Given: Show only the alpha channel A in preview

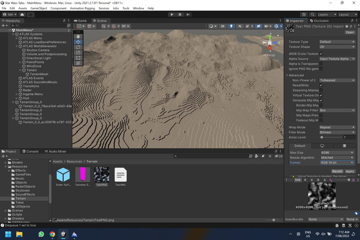Looking at the screenshot, I should 325,180.
